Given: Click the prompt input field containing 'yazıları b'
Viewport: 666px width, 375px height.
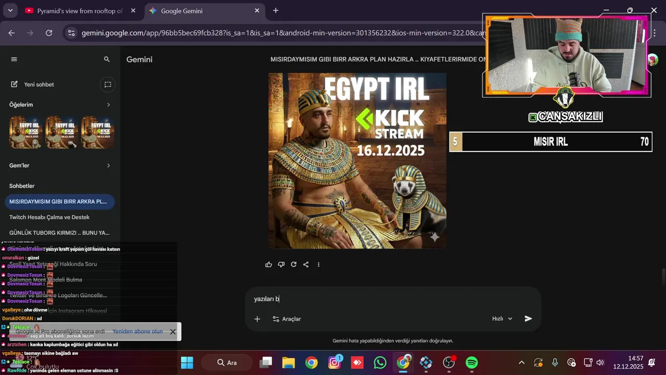Looking at the screenshot, I should click(393, 299).
